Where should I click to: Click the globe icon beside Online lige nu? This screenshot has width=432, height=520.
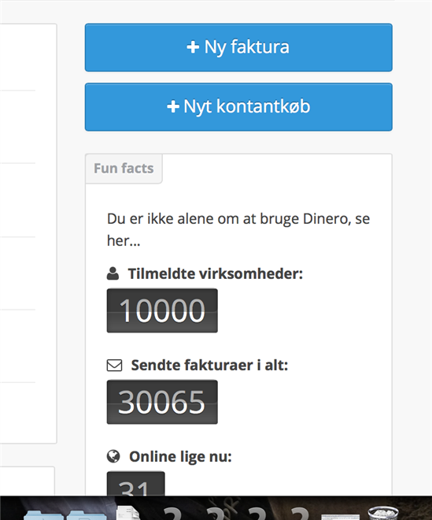pos(113,456)
